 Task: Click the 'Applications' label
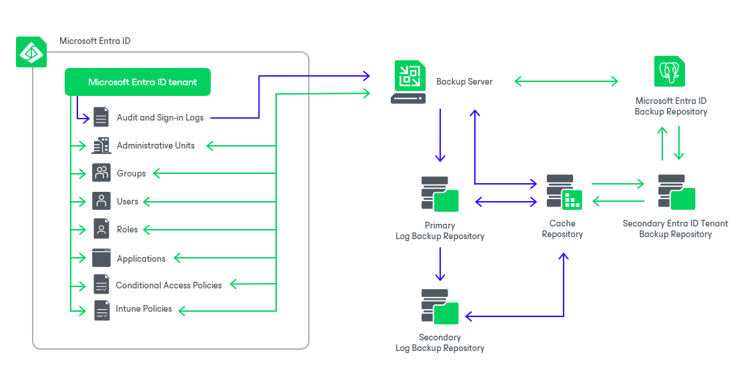point(141,258)
